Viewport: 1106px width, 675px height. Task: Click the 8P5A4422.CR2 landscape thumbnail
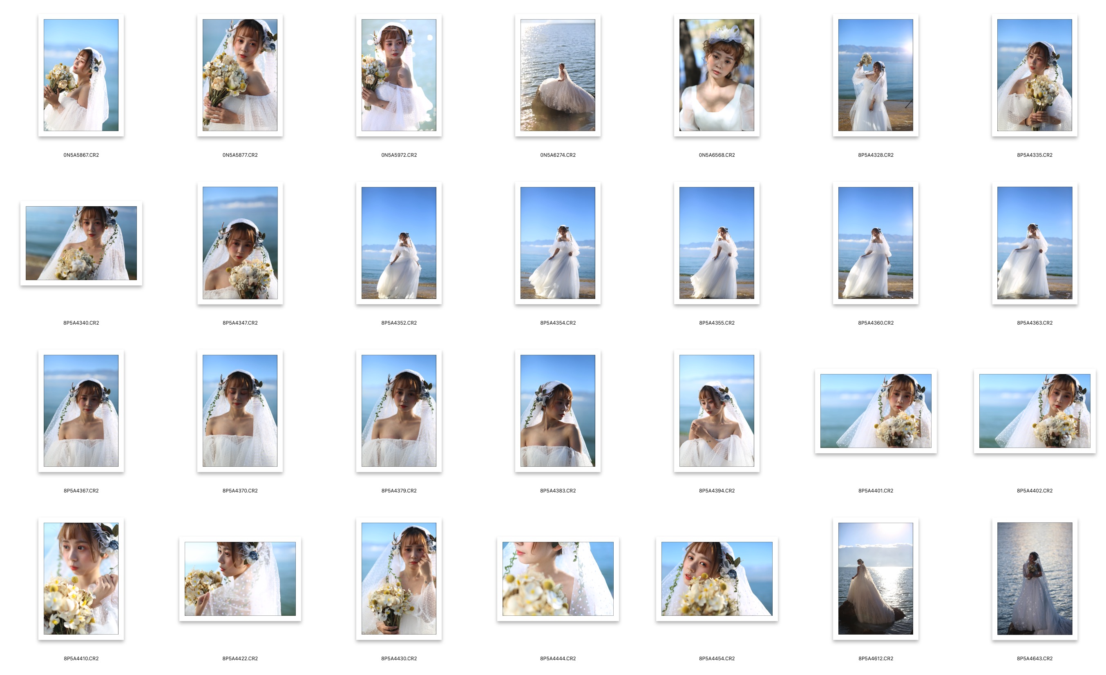[x=240, y=579]
